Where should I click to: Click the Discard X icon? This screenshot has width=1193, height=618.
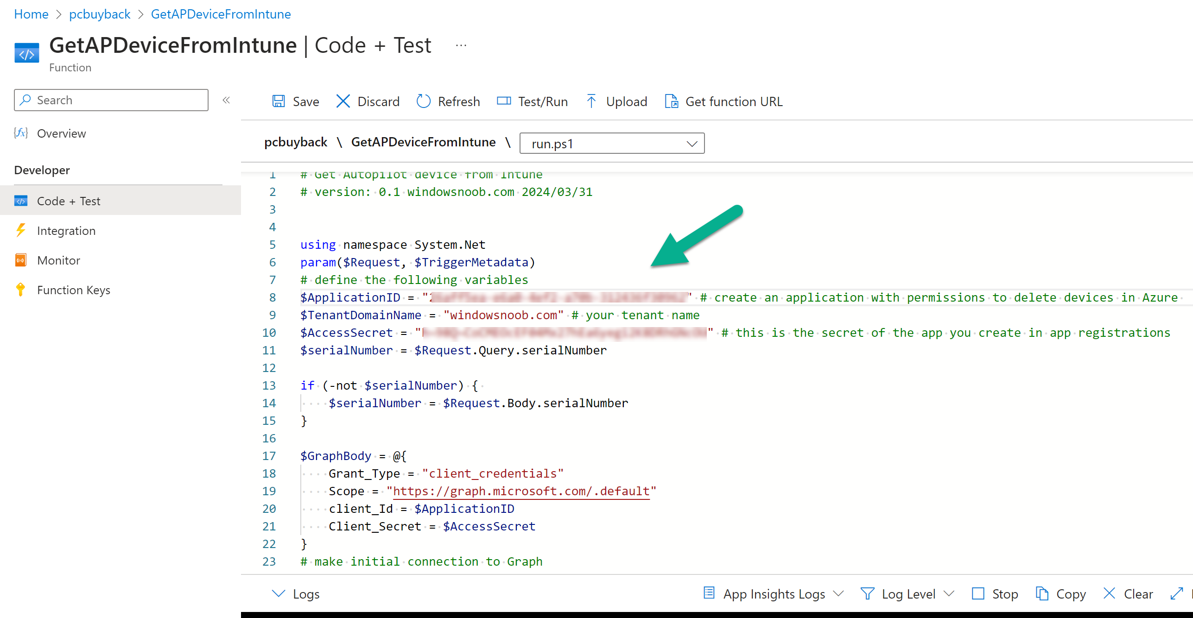coord(343,101)
